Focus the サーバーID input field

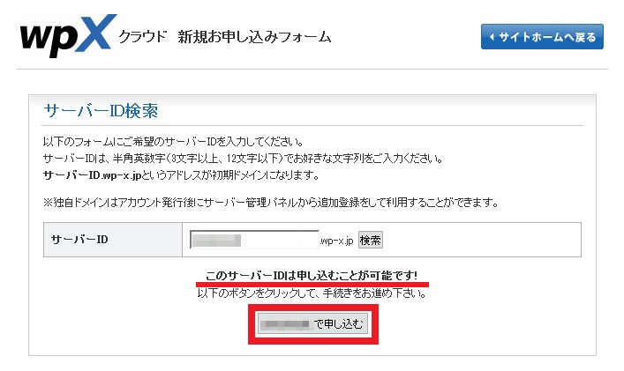coord(254,240)
